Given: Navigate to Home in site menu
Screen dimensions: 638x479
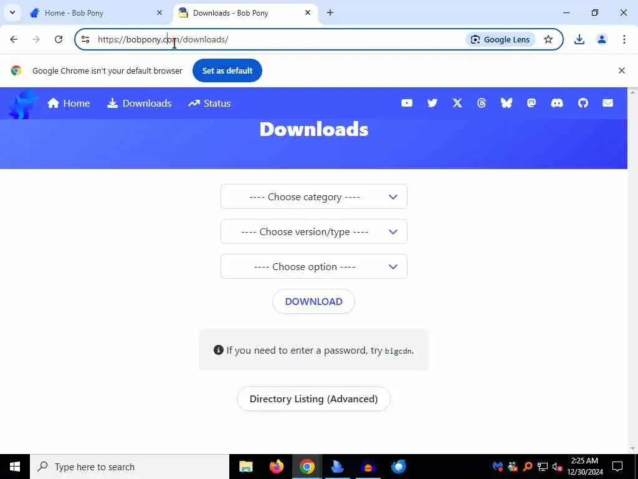Looking at the screenshot, I should (69, 104).
